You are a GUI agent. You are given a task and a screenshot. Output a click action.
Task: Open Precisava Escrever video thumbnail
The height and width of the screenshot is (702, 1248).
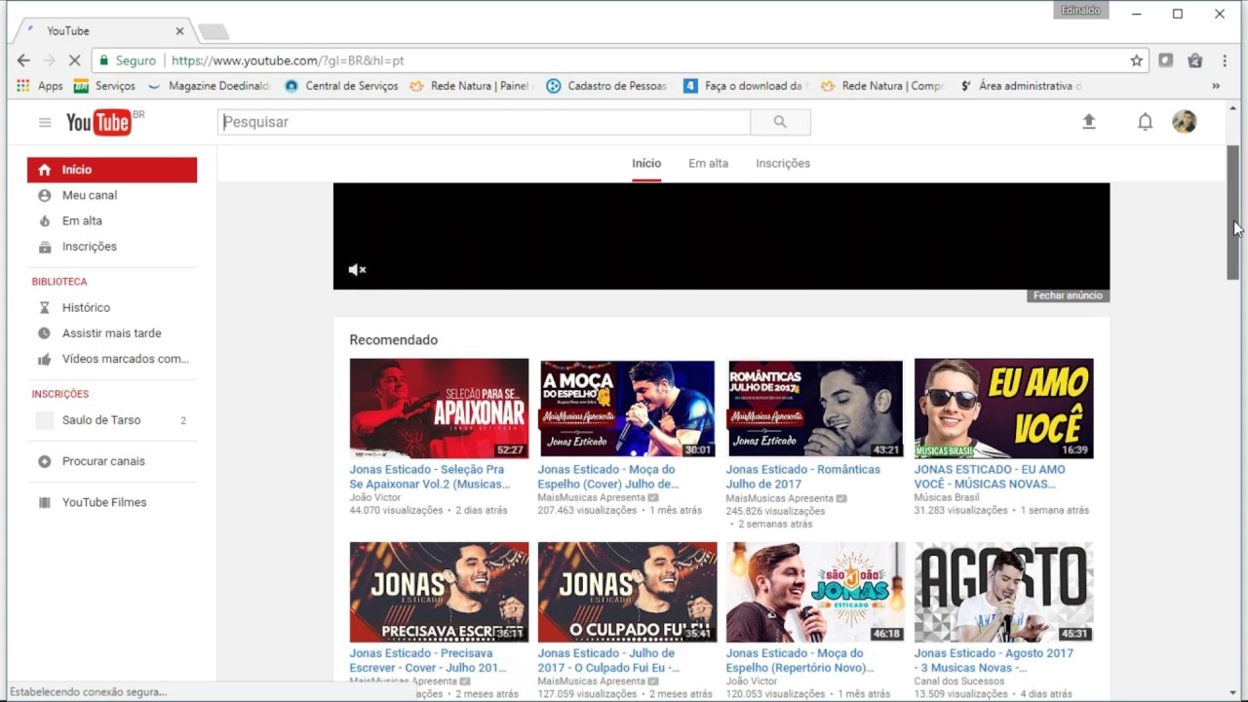pos(439,592)
